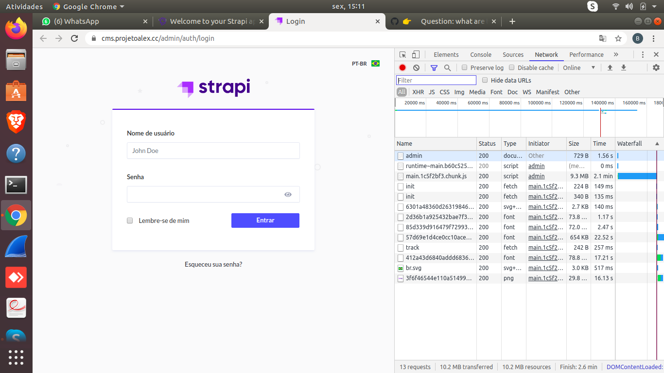Viewport: 664px width, 373px height.
Task: Click Activities in the top bar
Action: pyautogui.click(x=24, y=6)
